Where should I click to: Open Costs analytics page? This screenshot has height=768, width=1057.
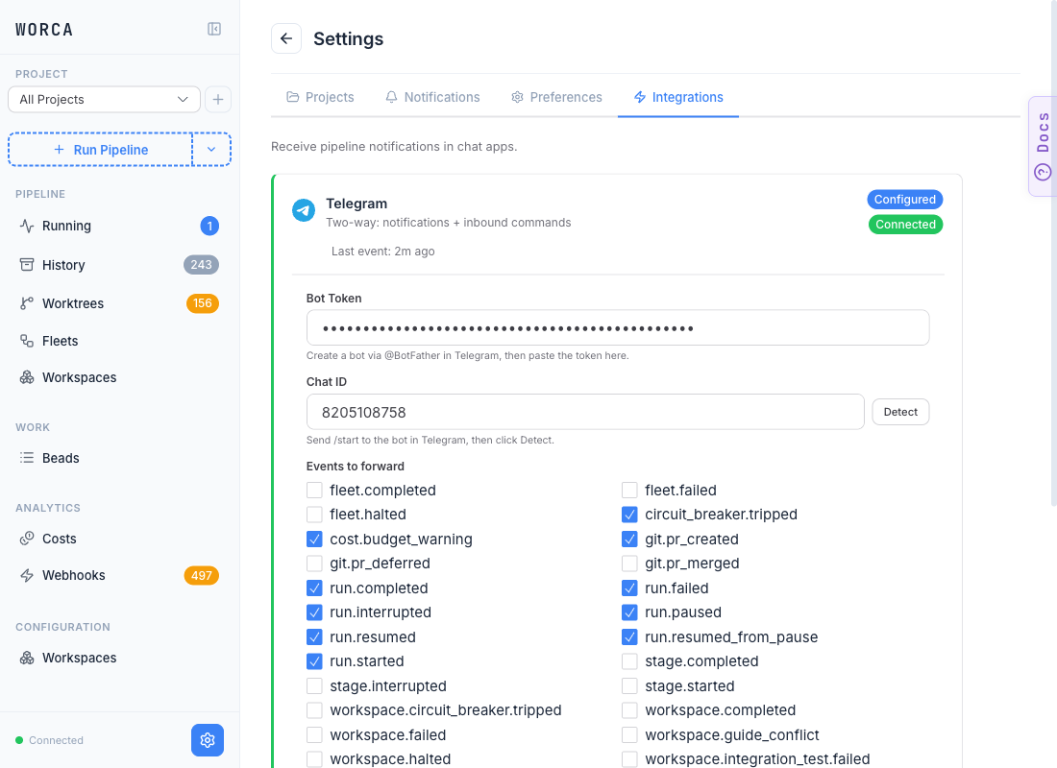pyautogui.click(x=119, y=539)
